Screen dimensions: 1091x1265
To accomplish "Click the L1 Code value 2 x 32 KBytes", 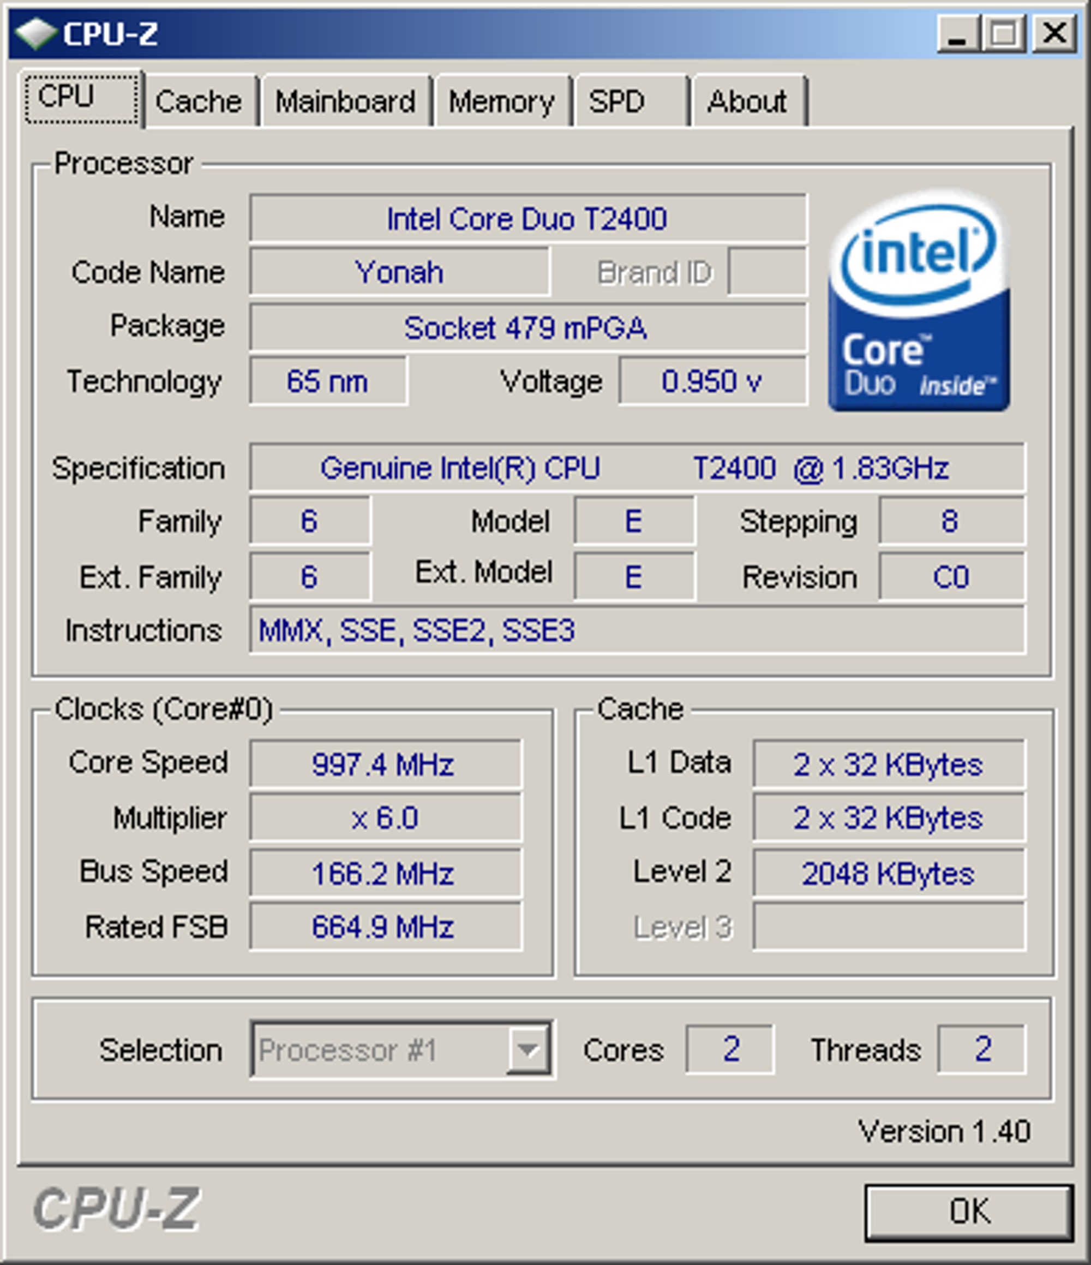I will click(889, 818).
